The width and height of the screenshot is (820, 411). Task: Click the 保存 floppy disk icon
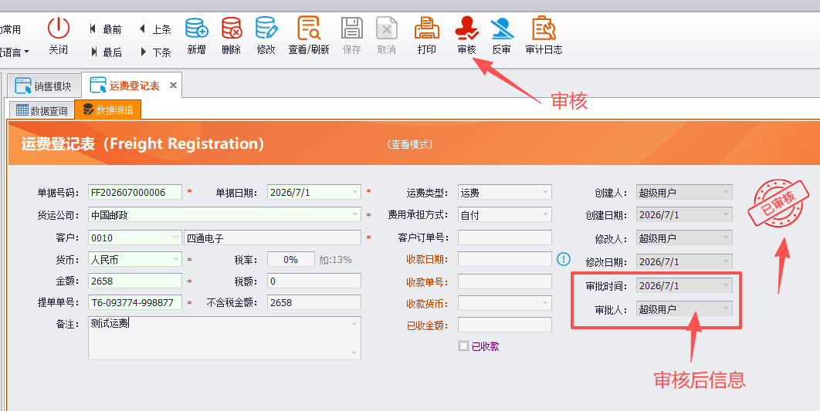tap(352, 28)
